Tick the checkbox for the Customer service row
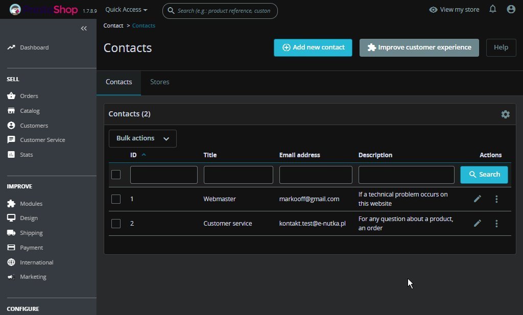This screenshot has width=523, height=315. click(116, 224)
